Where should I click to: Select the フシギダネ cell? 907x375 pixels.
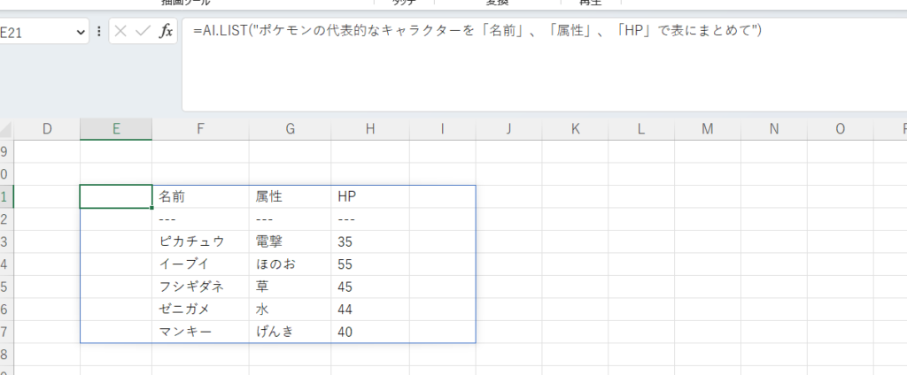(200, 287)
